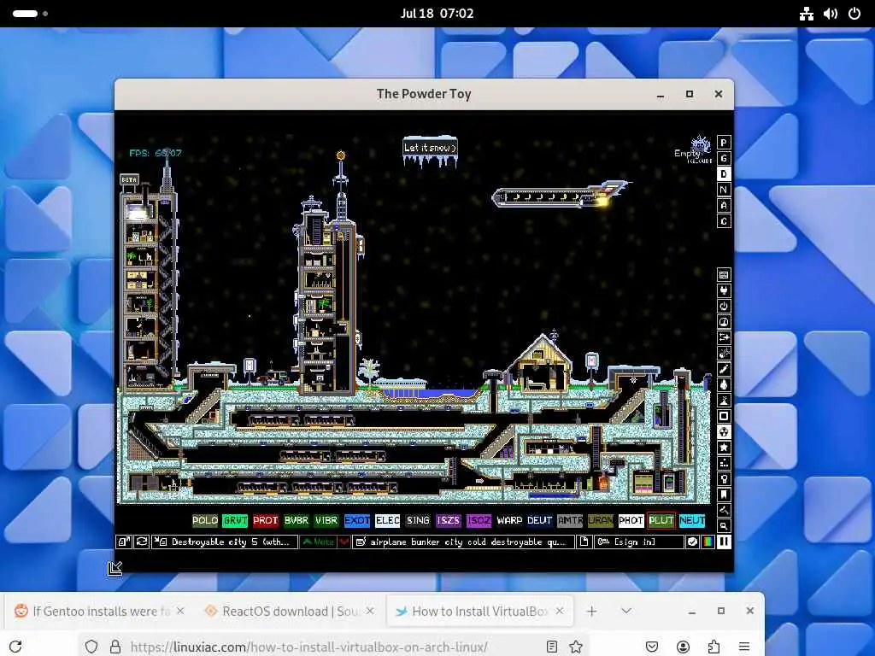The width and height of the screenshot is (875, 656).
Task: Open the Game of Life section
Action: point(724,463)
